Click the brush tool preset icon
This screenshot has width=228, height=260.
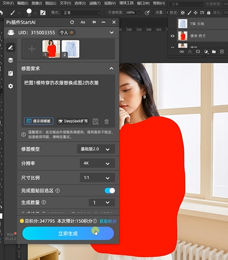[13, 13]
